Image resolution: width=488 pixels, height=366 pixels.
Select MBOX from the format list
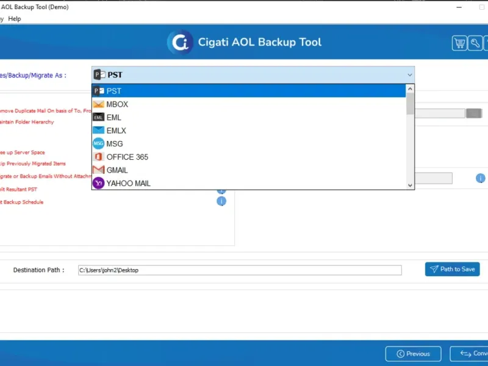click(249, 104)
